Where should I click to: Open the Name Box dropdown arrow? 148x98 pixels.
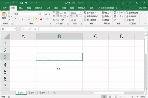pos(15,29)
